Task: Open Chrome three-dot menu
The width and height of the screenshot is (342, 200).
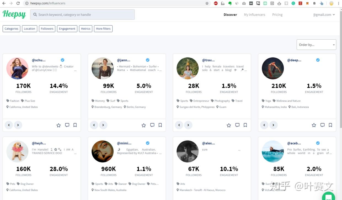Action: tap(339, 3)
